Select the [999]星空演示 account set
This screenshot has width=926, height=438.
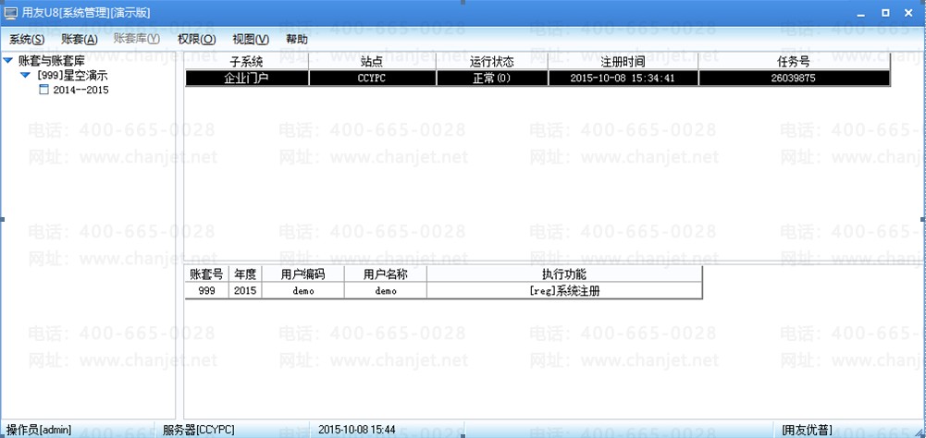pyautogui.click(x=72, y=76)
